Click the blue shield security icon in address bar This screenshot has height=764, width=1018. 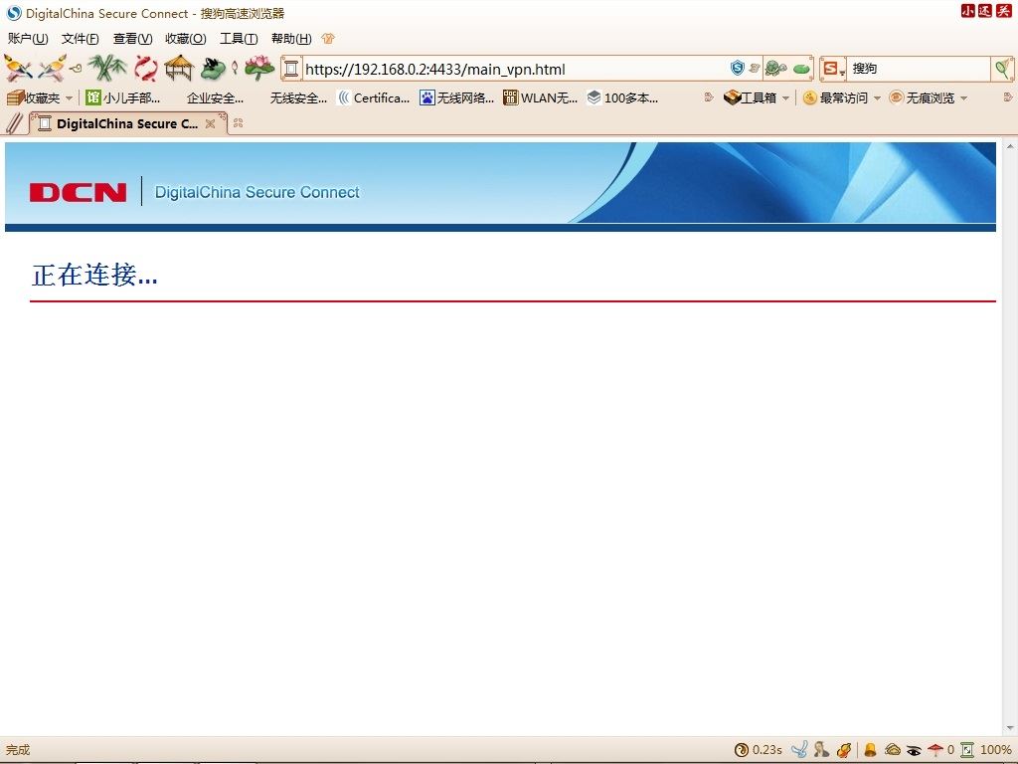click(737, 68)
